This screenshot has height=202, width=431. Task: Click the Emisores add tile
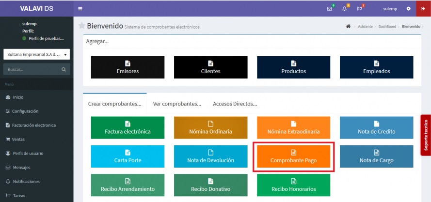pos(128,67)
